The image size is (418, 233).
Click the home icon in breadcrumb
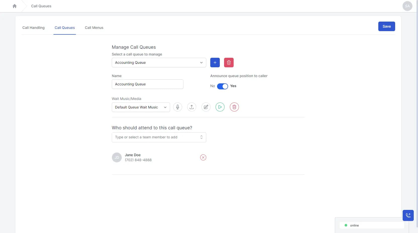[x=15, y=6]
